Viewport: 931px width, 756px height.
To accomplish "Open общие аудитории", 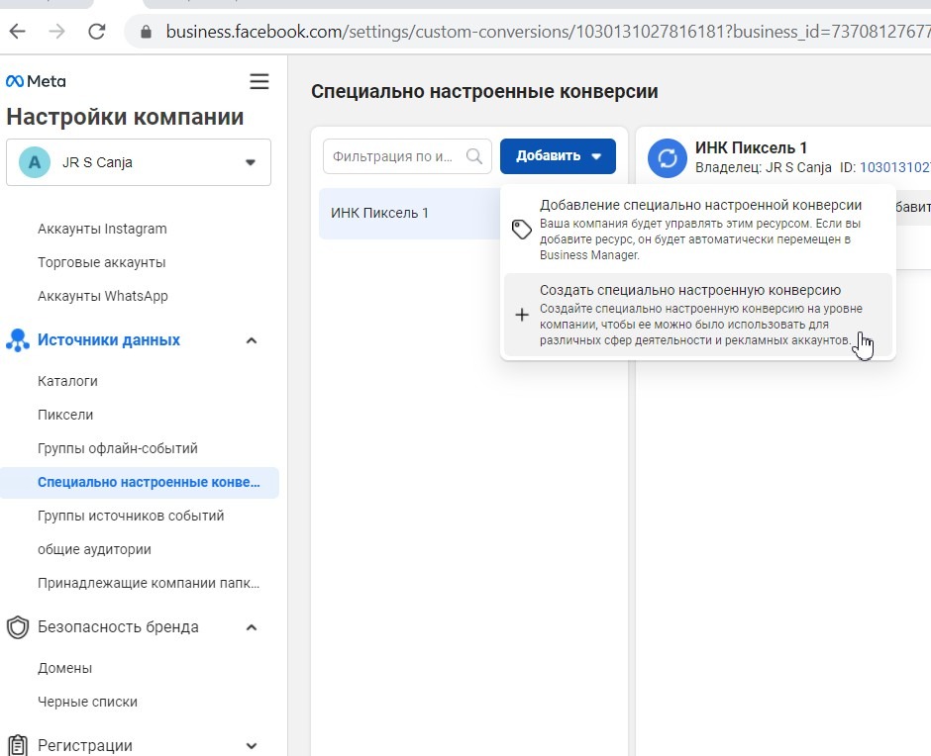I will [94, 549].
